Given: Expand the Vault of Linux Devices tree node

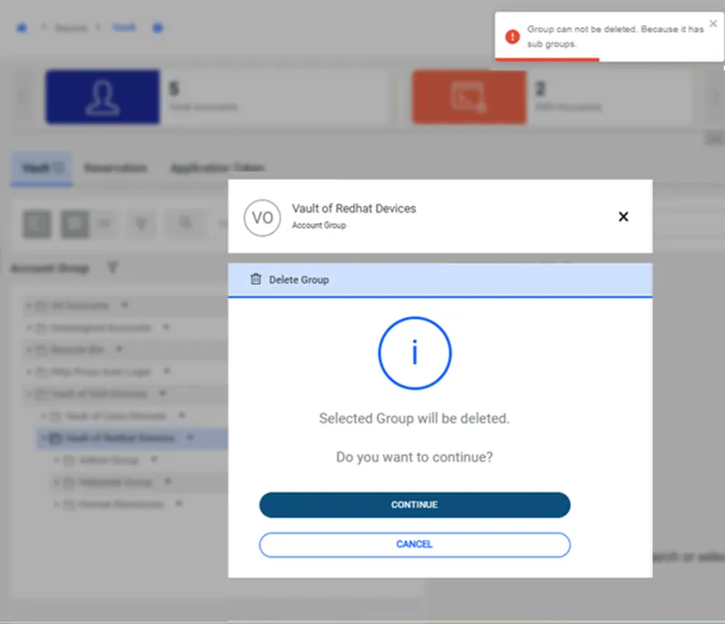Looking at the screenshot, I should click(x=43, y=416).
